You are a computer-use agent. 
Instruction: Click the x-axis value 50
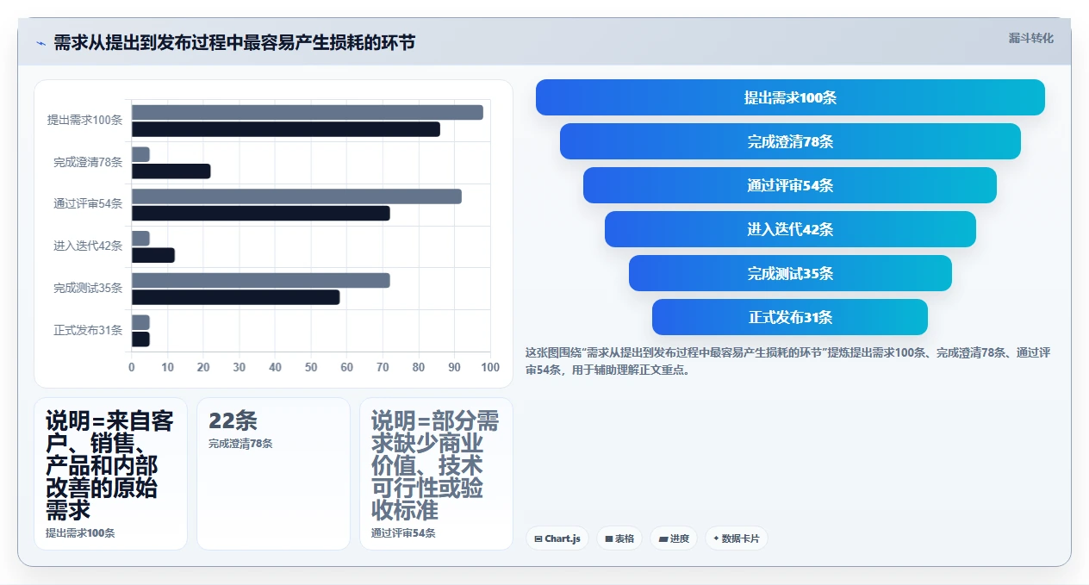click(311, 368)
